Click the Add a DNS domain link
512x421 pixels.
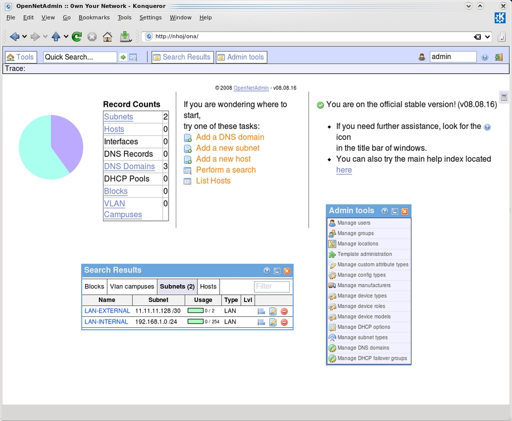click(x=230, y=137)
